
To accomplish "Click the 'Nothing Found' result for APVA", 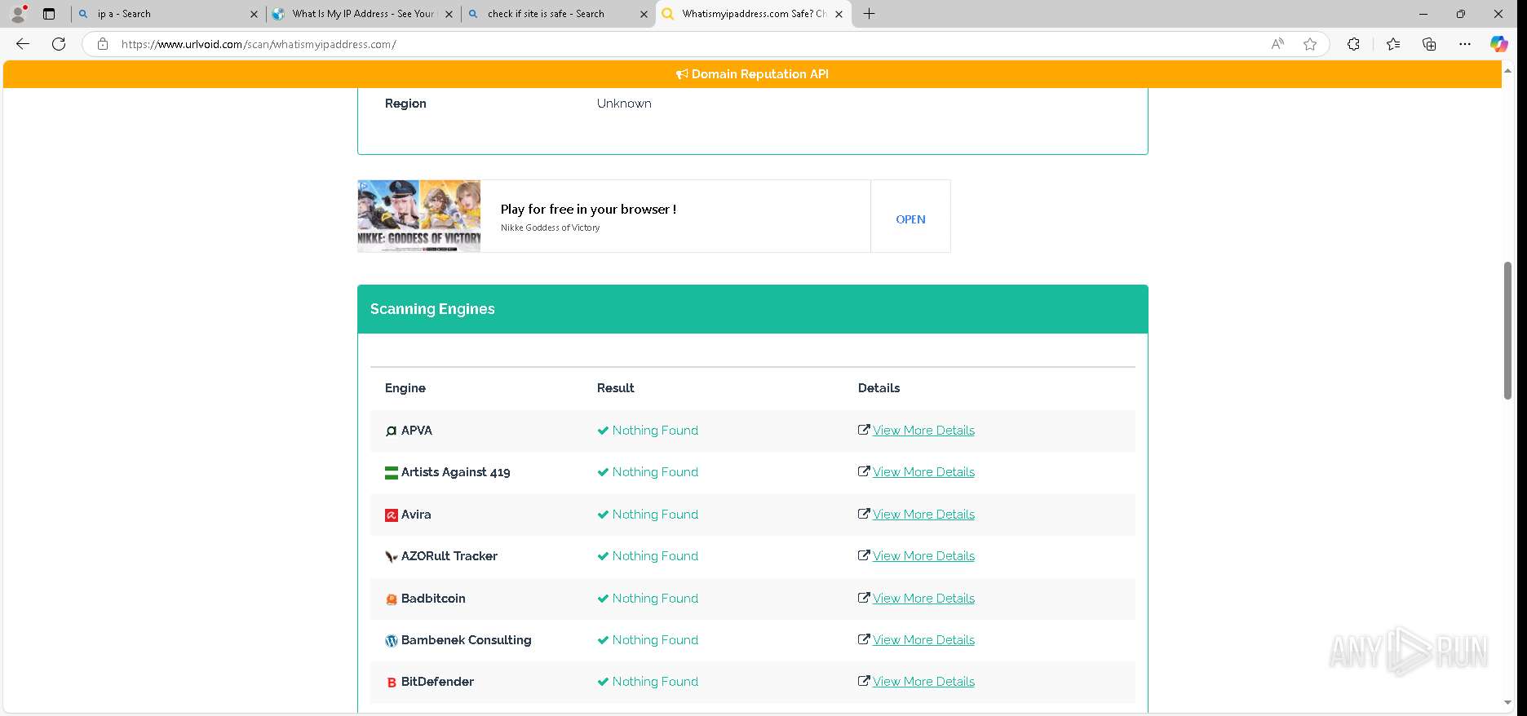I will 655,431.
